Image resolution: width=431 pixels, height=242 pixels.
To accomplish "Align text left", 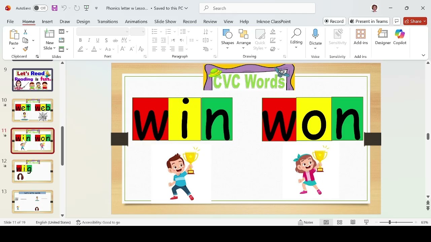I will (155, 49).
